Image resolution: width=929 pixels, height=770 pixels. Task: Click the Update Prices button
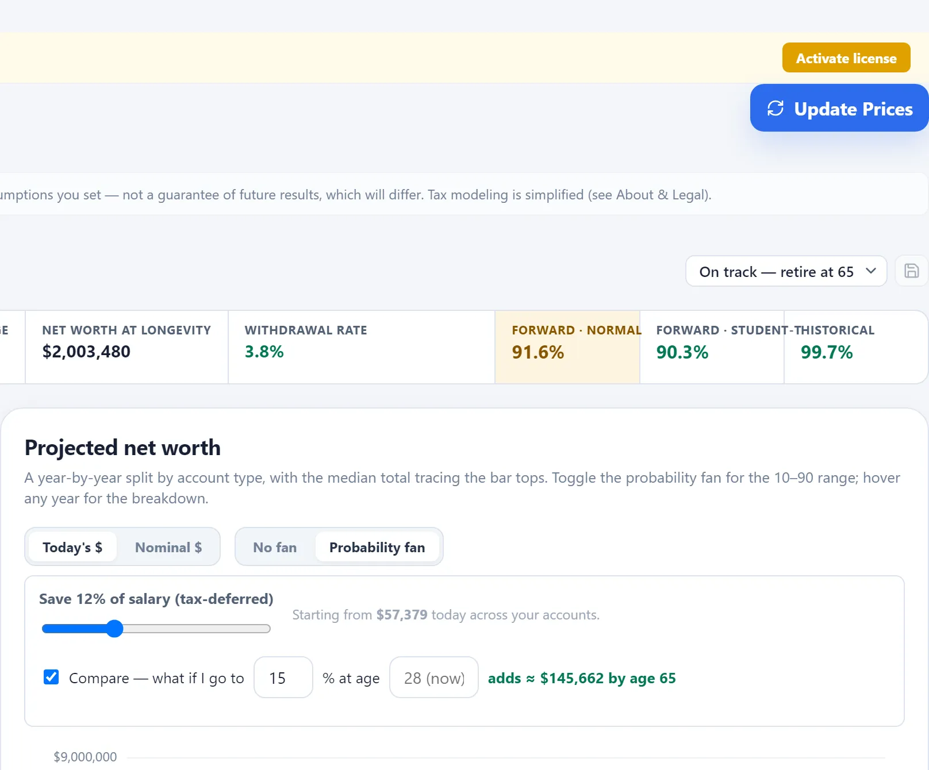click(x=839, y=108)
